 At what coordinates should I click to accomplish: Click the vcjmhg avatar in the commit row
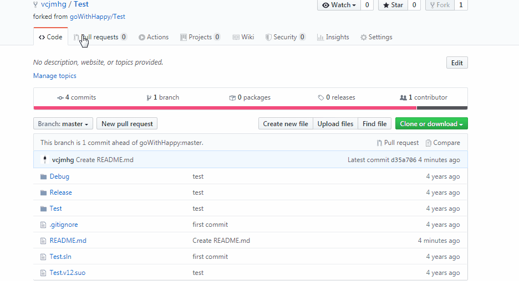tap(45, 159)
